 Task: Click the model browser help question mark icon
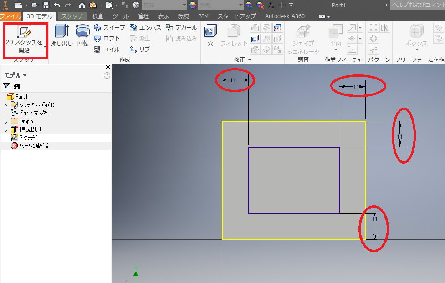[107, 75]
